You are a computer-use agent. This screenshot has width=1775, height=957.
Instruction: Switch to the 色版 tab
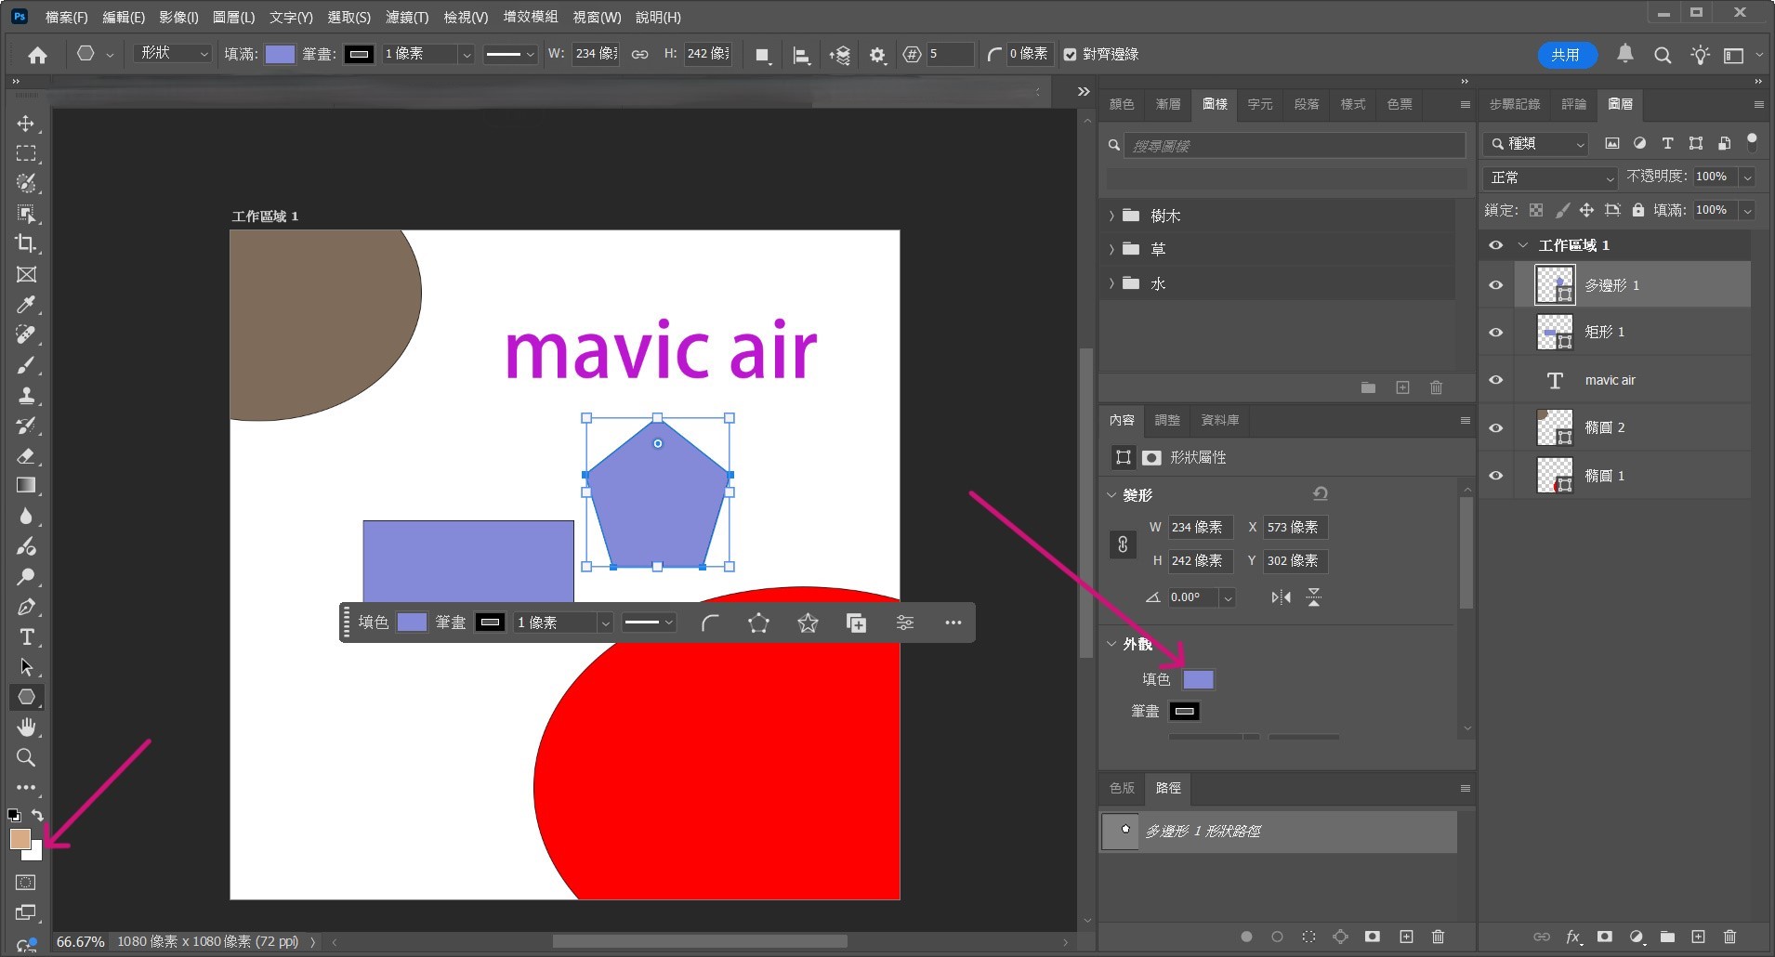(1122, 788)
